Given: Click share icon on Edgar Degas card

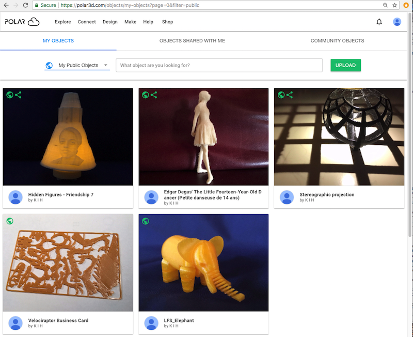Looking at the screenshot, I should pyautogui.click(x=154, y=95).
